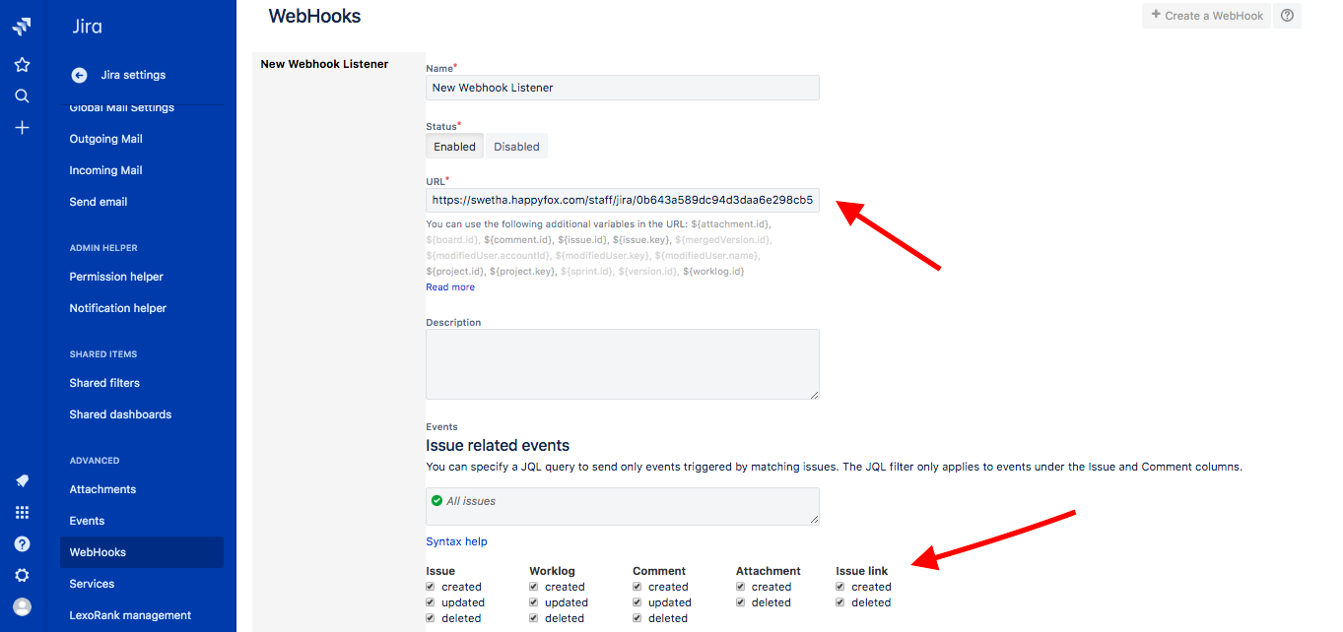Open Incoming Mail settings
This screenshot has width=1343, height=632.
pos(106,170)
